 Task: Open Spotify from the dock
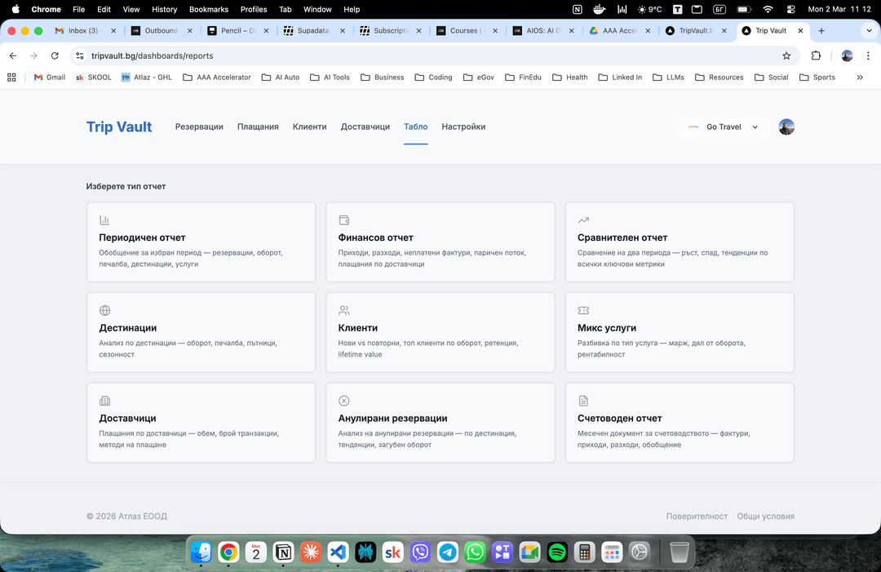(x=557, y=552)
